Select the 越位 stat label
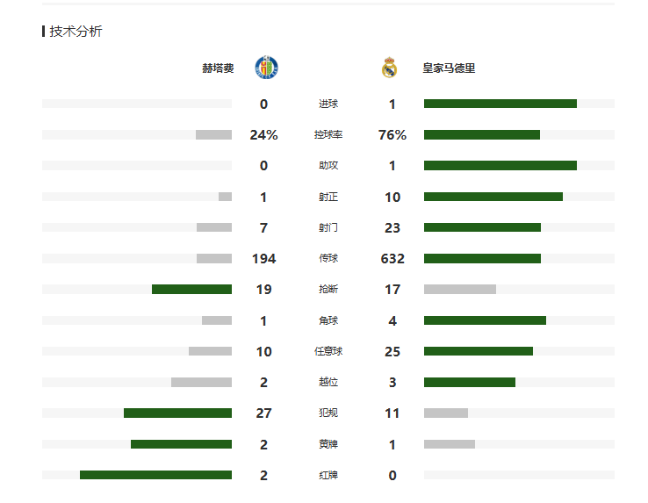 pos(328,383)
